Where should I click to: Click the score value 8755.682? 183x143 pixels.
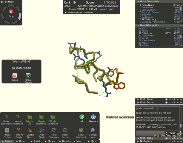click(x=110, y=3)
